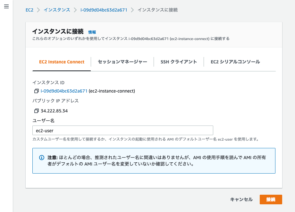
Task: Copy the instance ID with the copy icon
Action: point(36,91)
